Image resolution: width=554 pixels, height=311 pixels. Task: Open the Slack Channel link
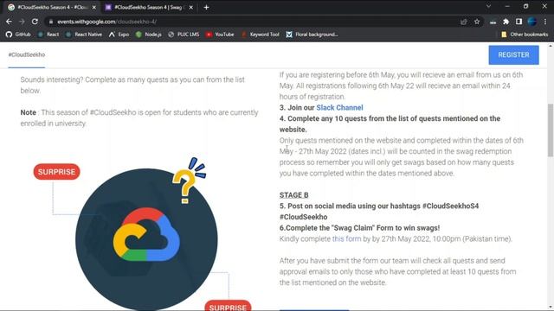pos(339,107)
